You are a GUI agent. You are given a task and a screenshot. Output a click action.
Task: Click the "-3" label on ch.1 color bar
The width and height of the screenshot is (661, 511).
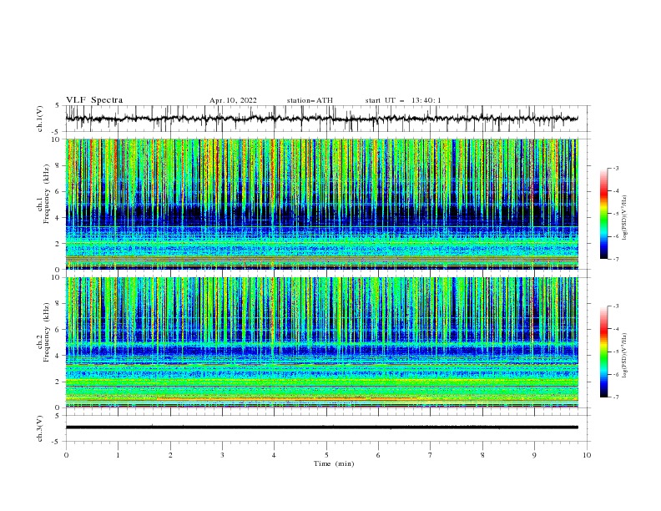(x=615, y=168)
